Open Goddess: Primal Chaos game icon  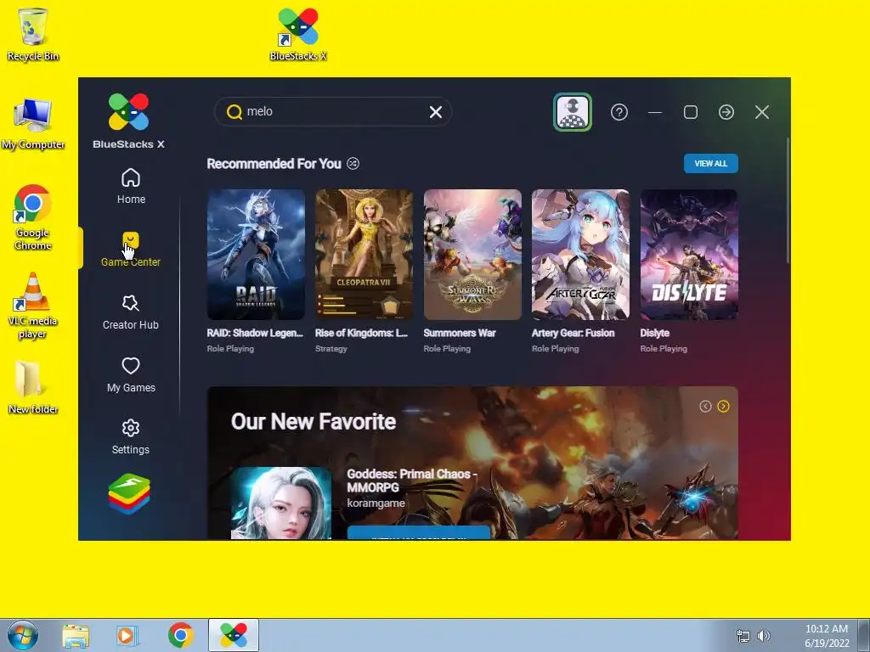coord(280,503)
